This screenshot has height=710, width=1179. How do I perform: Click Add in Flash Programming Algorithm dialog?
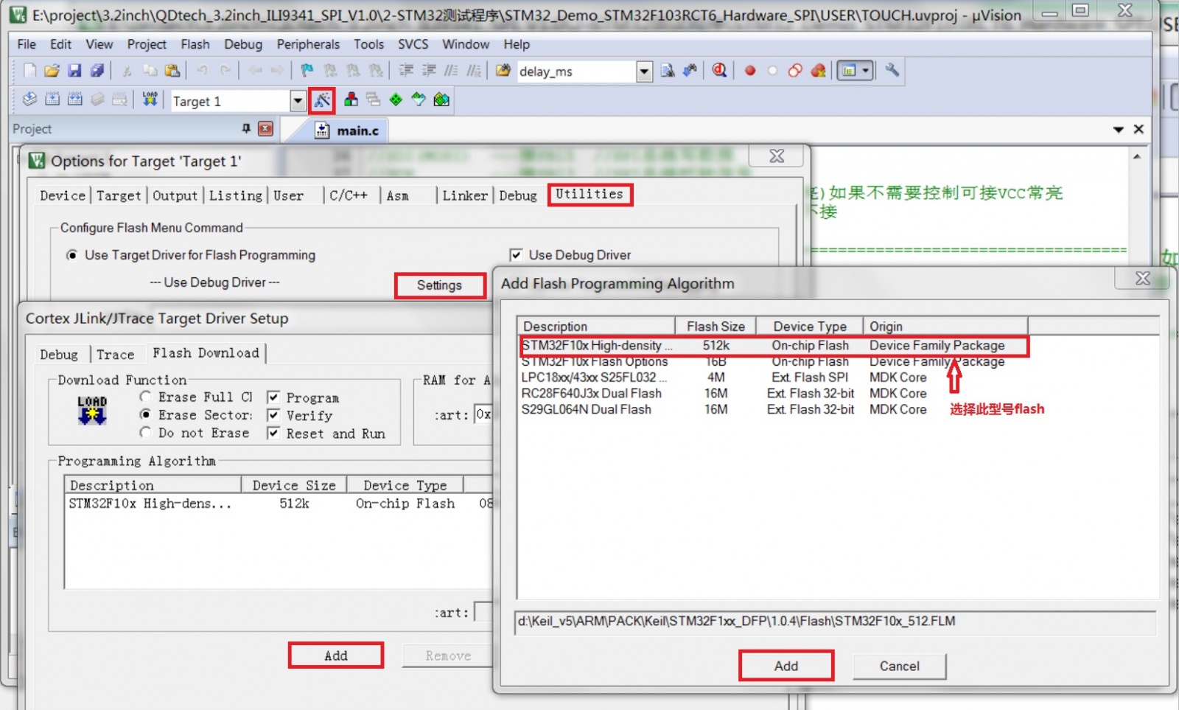(786, 666)
